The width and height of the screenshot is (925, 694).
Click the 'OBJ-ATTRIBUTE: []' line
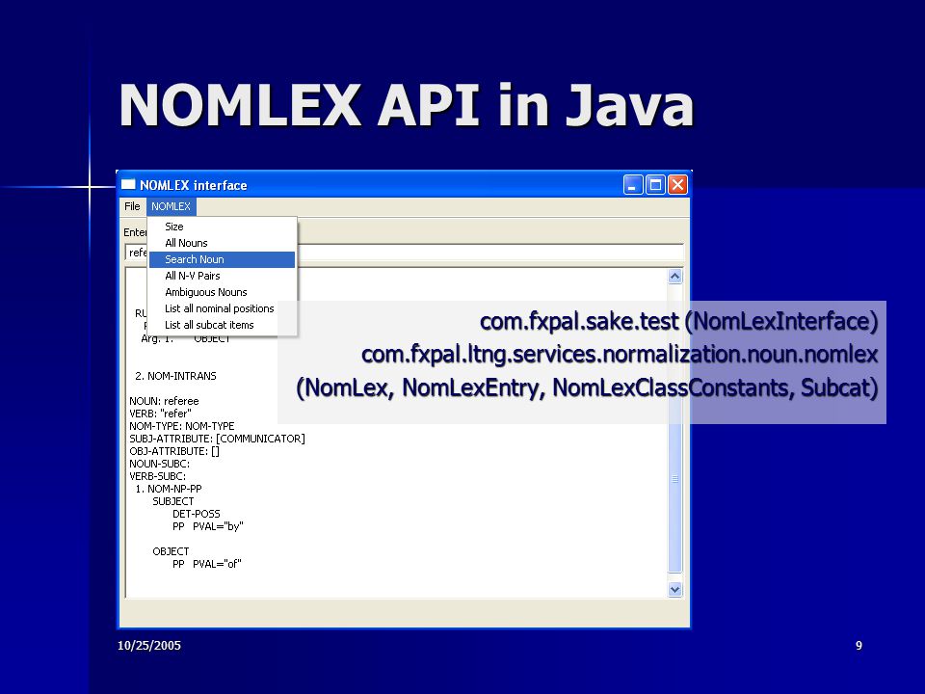[174, 451]
